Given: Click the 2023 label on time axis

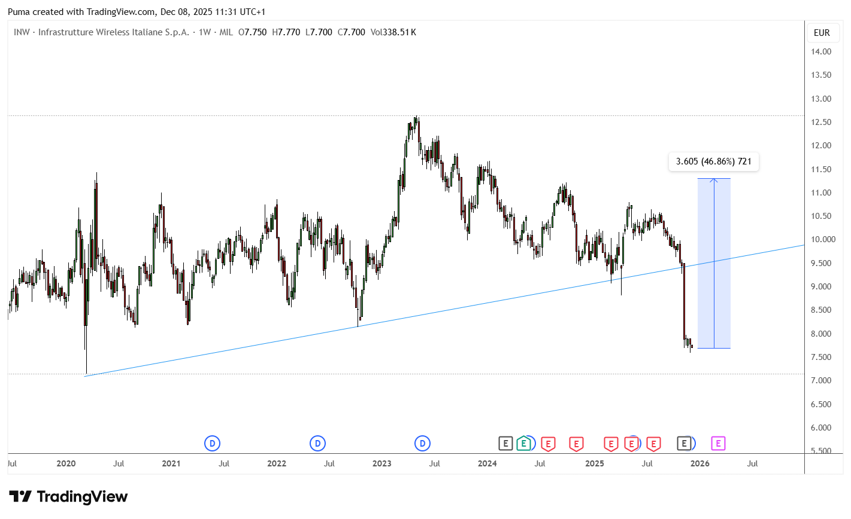Looking at the screenshot, I should click(381, 463).
